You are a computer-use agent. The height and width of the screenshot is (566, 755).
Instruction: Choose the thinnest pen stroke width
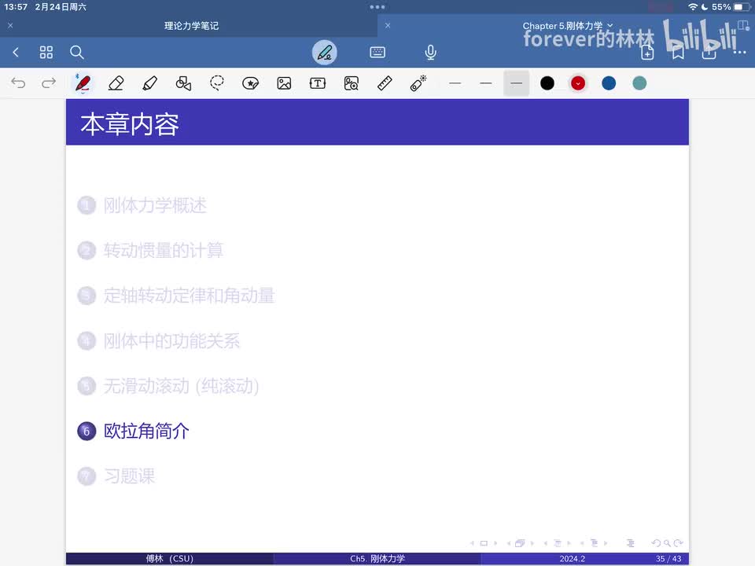[455, 83]
